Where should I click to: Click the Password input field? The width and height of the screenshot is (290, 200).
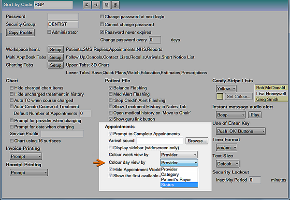[x=63, y=16]
